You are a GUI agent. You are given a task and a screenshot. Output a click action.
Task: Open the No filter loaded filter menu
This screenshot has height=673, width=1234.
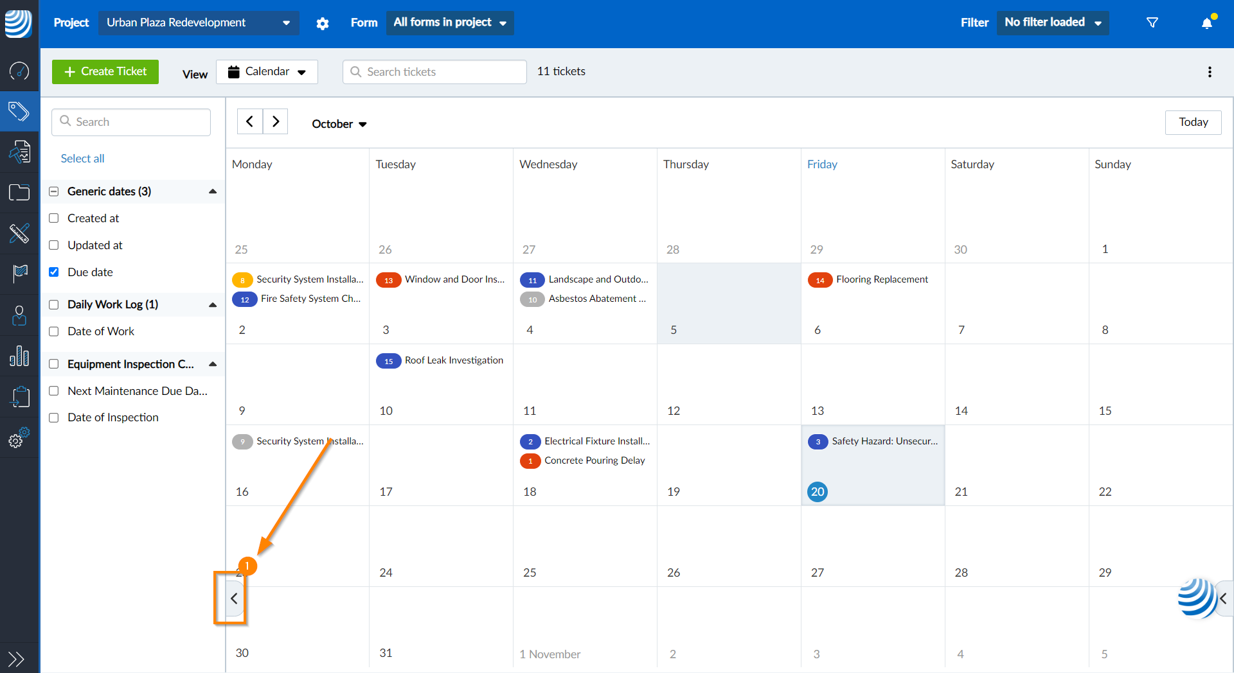(x=1052, y=22)
